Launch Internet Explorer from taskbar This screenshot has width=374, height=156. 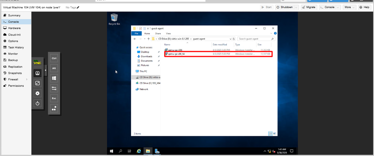pos(139,151)
